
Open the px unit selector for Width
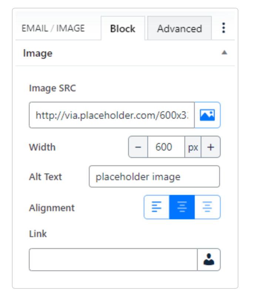[193, 147]
